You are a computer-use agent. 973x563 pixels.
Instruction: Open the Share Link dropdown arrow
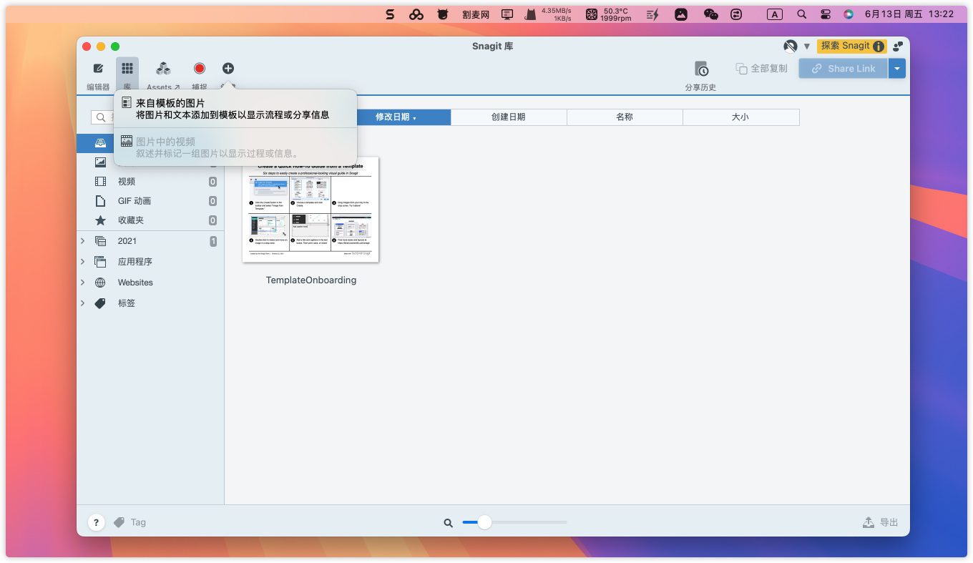(897, 69)
